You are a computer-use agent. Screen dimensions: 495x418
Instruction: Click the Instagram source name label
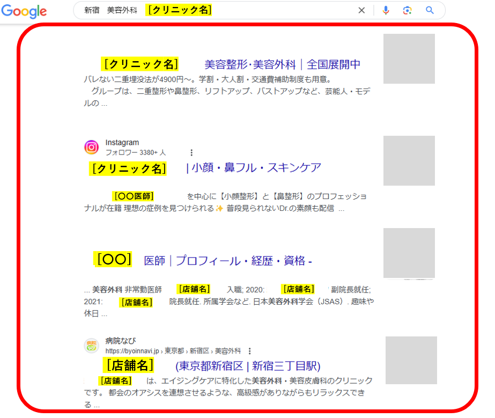[122, 143]
